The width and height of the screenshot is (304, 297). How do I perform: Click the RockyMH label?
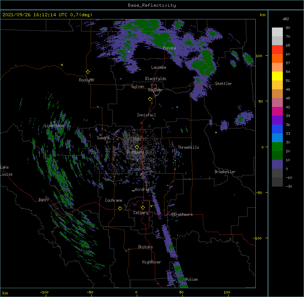click(x=86, y=80)
